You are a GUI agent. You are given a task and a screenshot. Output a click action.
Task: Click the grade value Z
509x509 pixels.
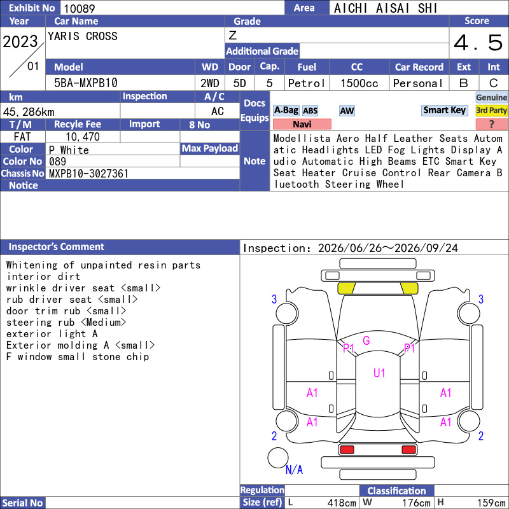233,35
